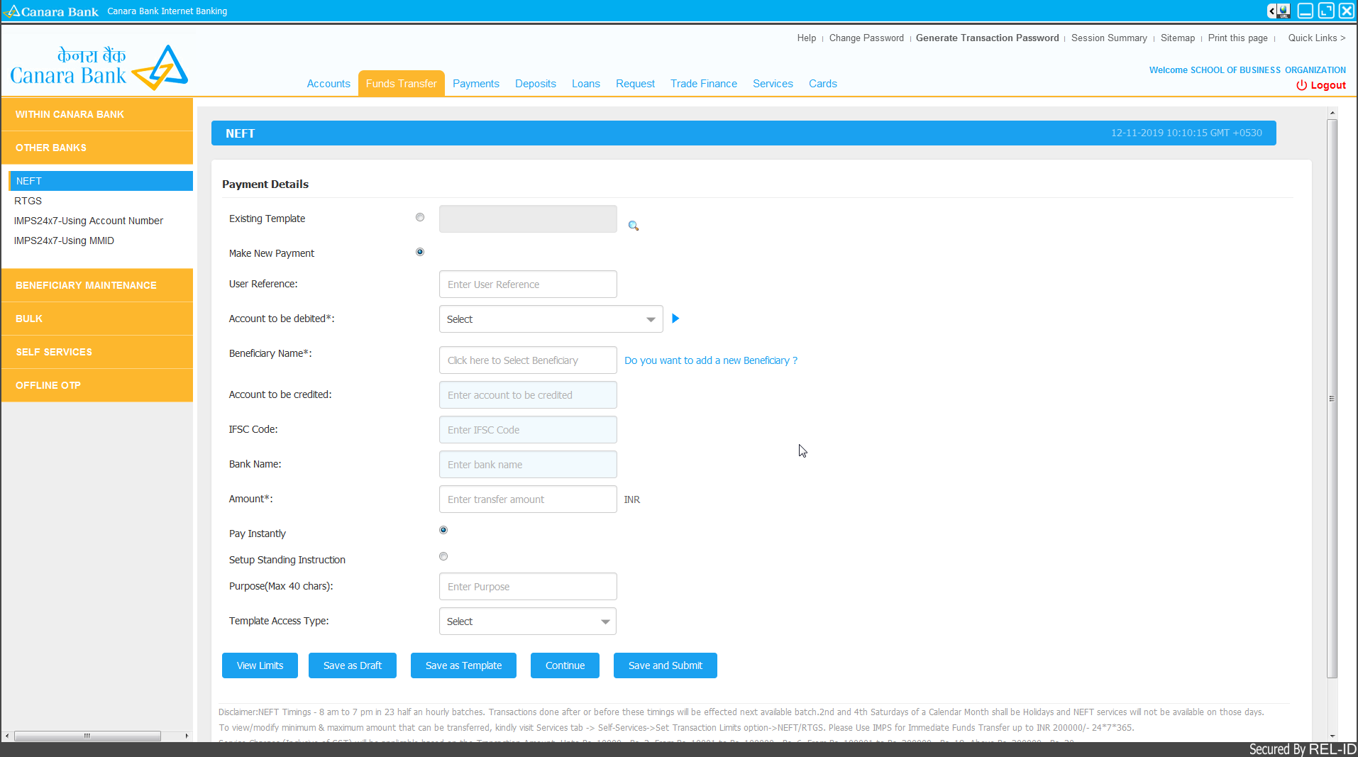This screenshot has height=757, width=1358.
Task: Go to the Services tab
Action: (773, 84)
